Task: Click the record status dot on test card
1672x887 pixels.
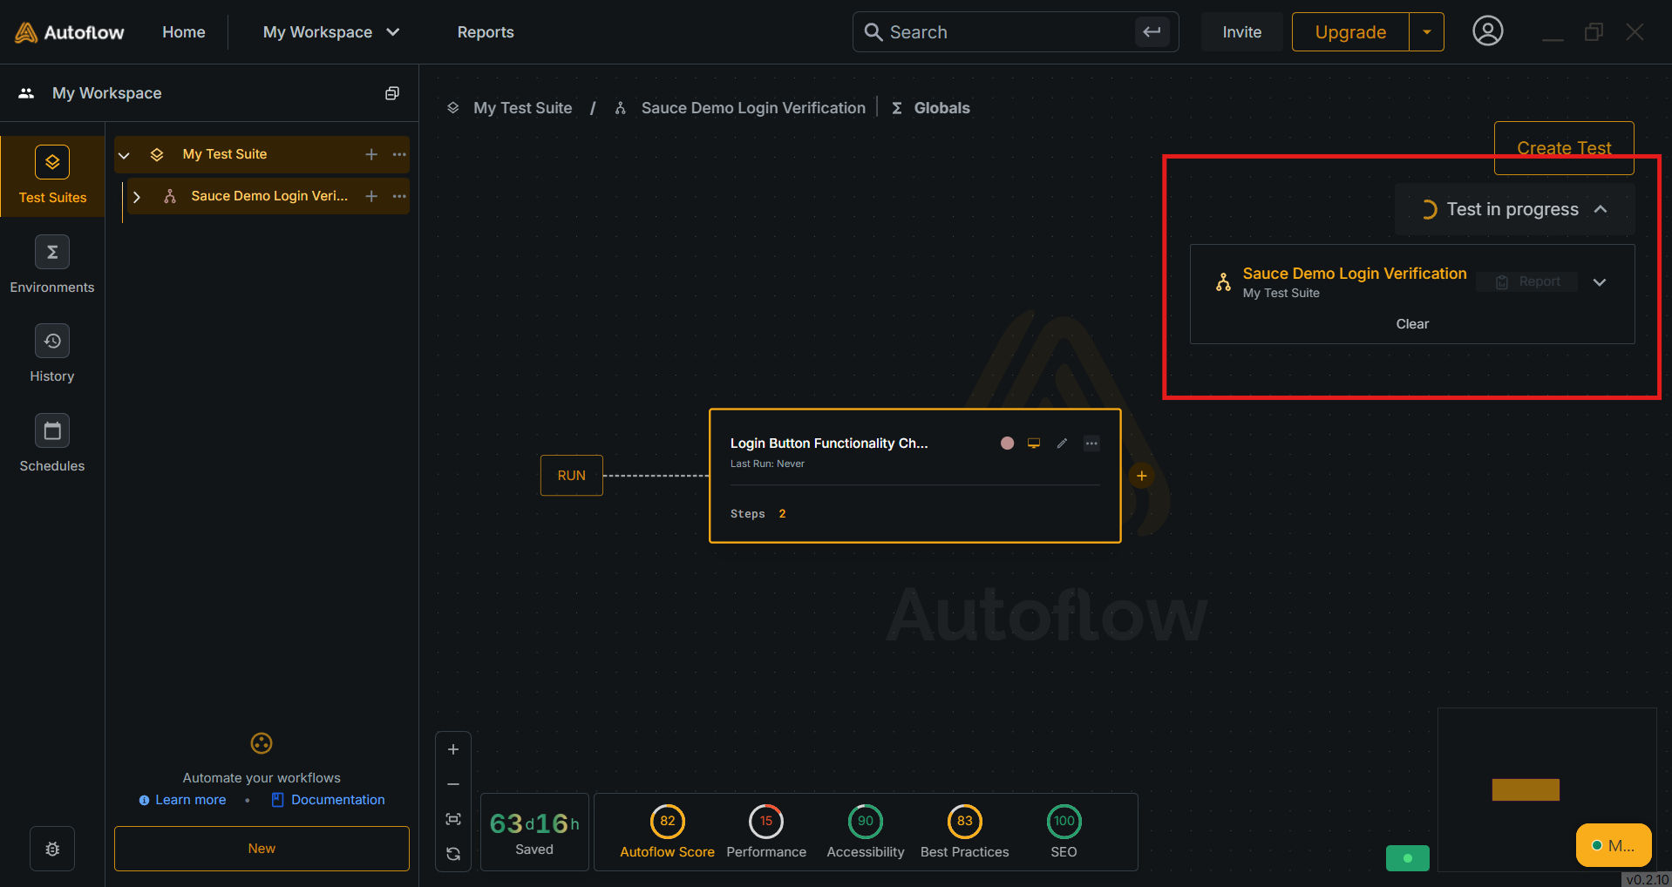Action: 1008,443
